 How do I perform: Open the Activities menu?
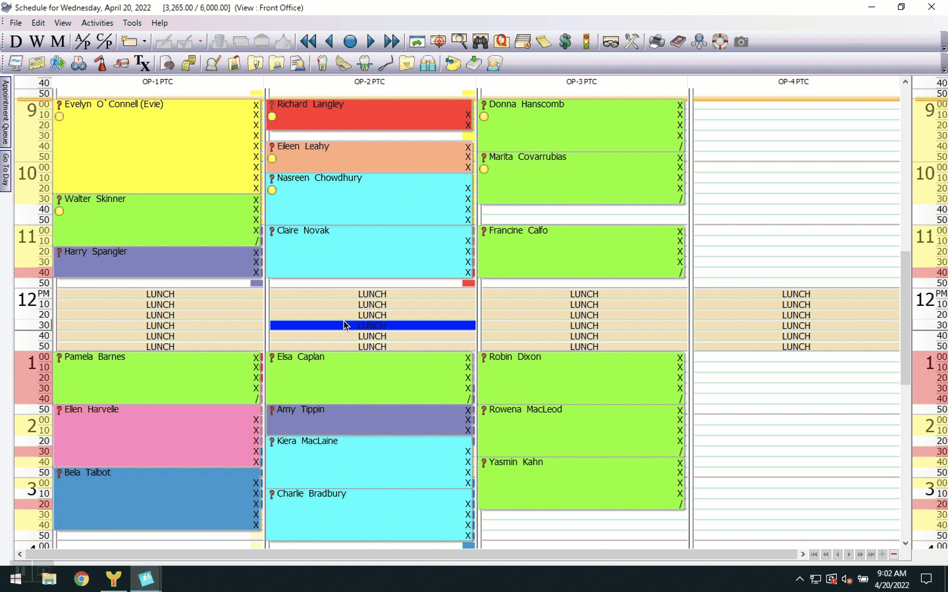(97, 23)
